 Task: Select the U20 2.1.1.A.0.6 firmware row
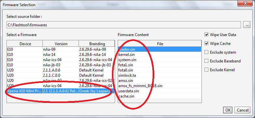point(61,70)
